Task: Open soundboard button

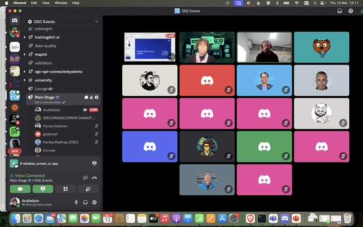Action: click(88, 189)
